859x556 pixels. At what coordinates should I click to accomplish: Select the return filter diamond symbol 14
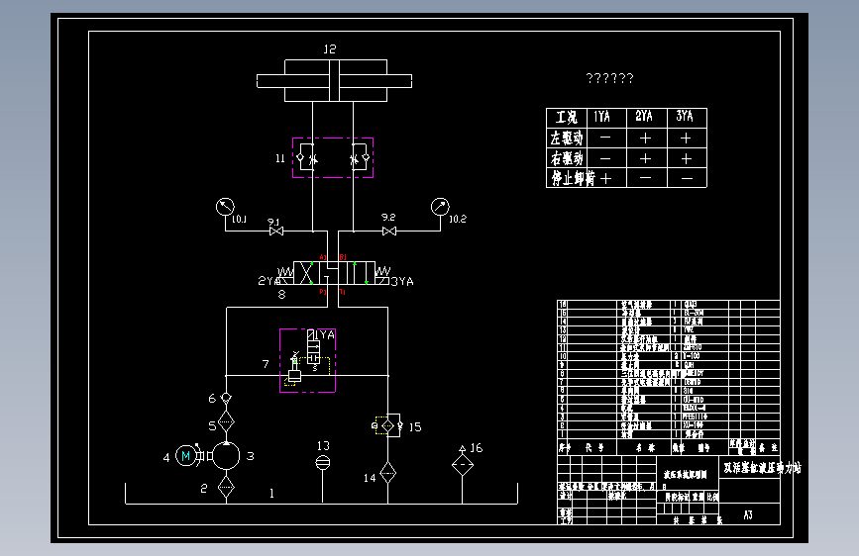click(387, 472)
